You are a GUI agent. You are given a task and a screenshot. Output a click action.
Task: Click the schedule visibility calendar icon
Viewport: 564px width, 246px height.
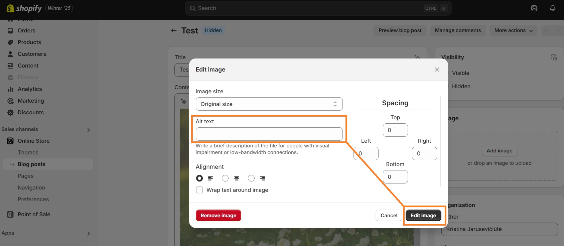(554, 57)
